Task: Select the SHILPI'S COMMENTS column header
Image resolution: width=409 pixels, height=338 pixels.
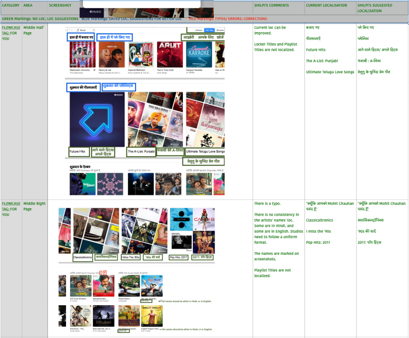Action: pyautogui.click(x=271, y=5)
